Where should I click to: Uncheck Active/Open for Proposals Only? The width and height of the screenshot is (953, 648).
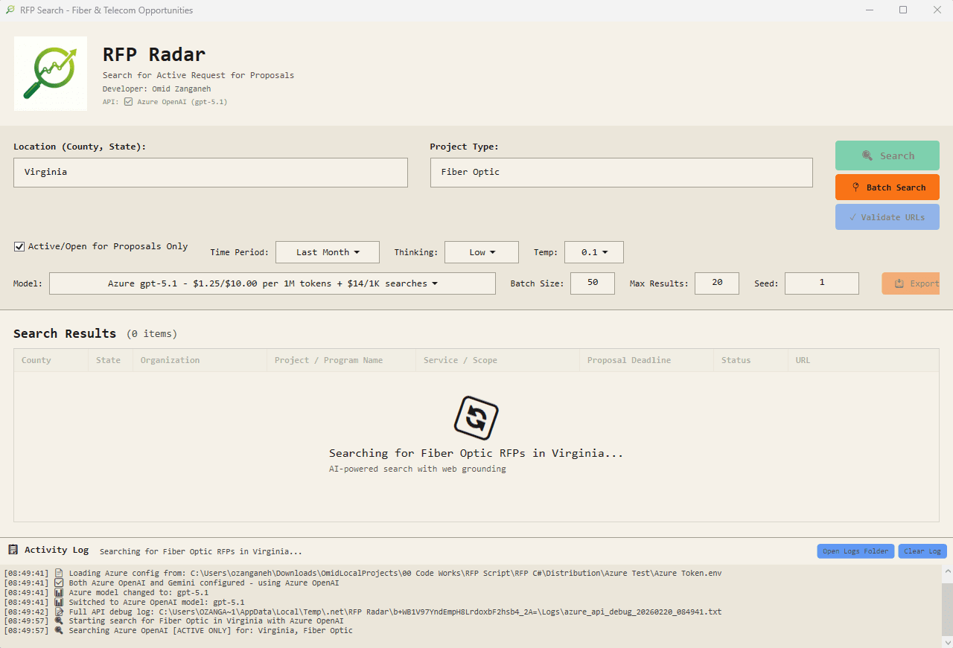click(x=19, y=246)
